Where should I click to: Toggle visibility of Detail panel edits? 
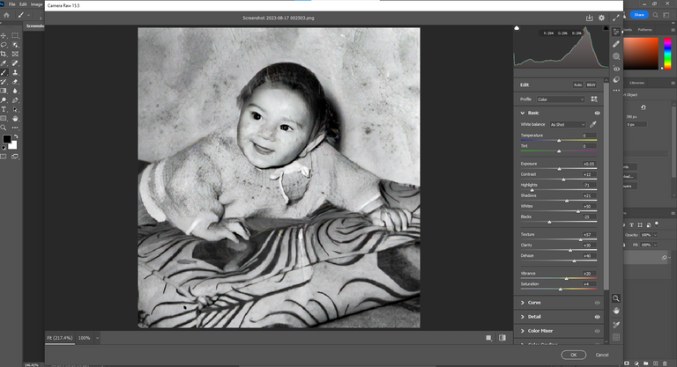click(x=597, y=317)
